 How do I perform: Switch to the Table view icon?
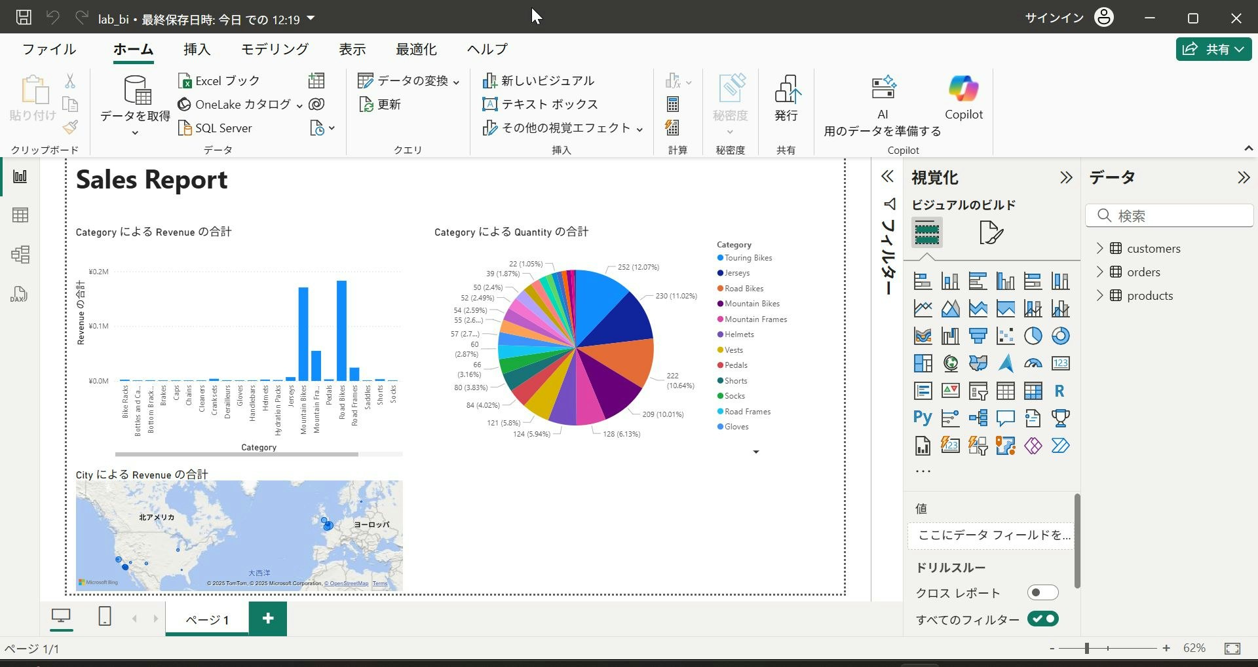click(20, 215)
